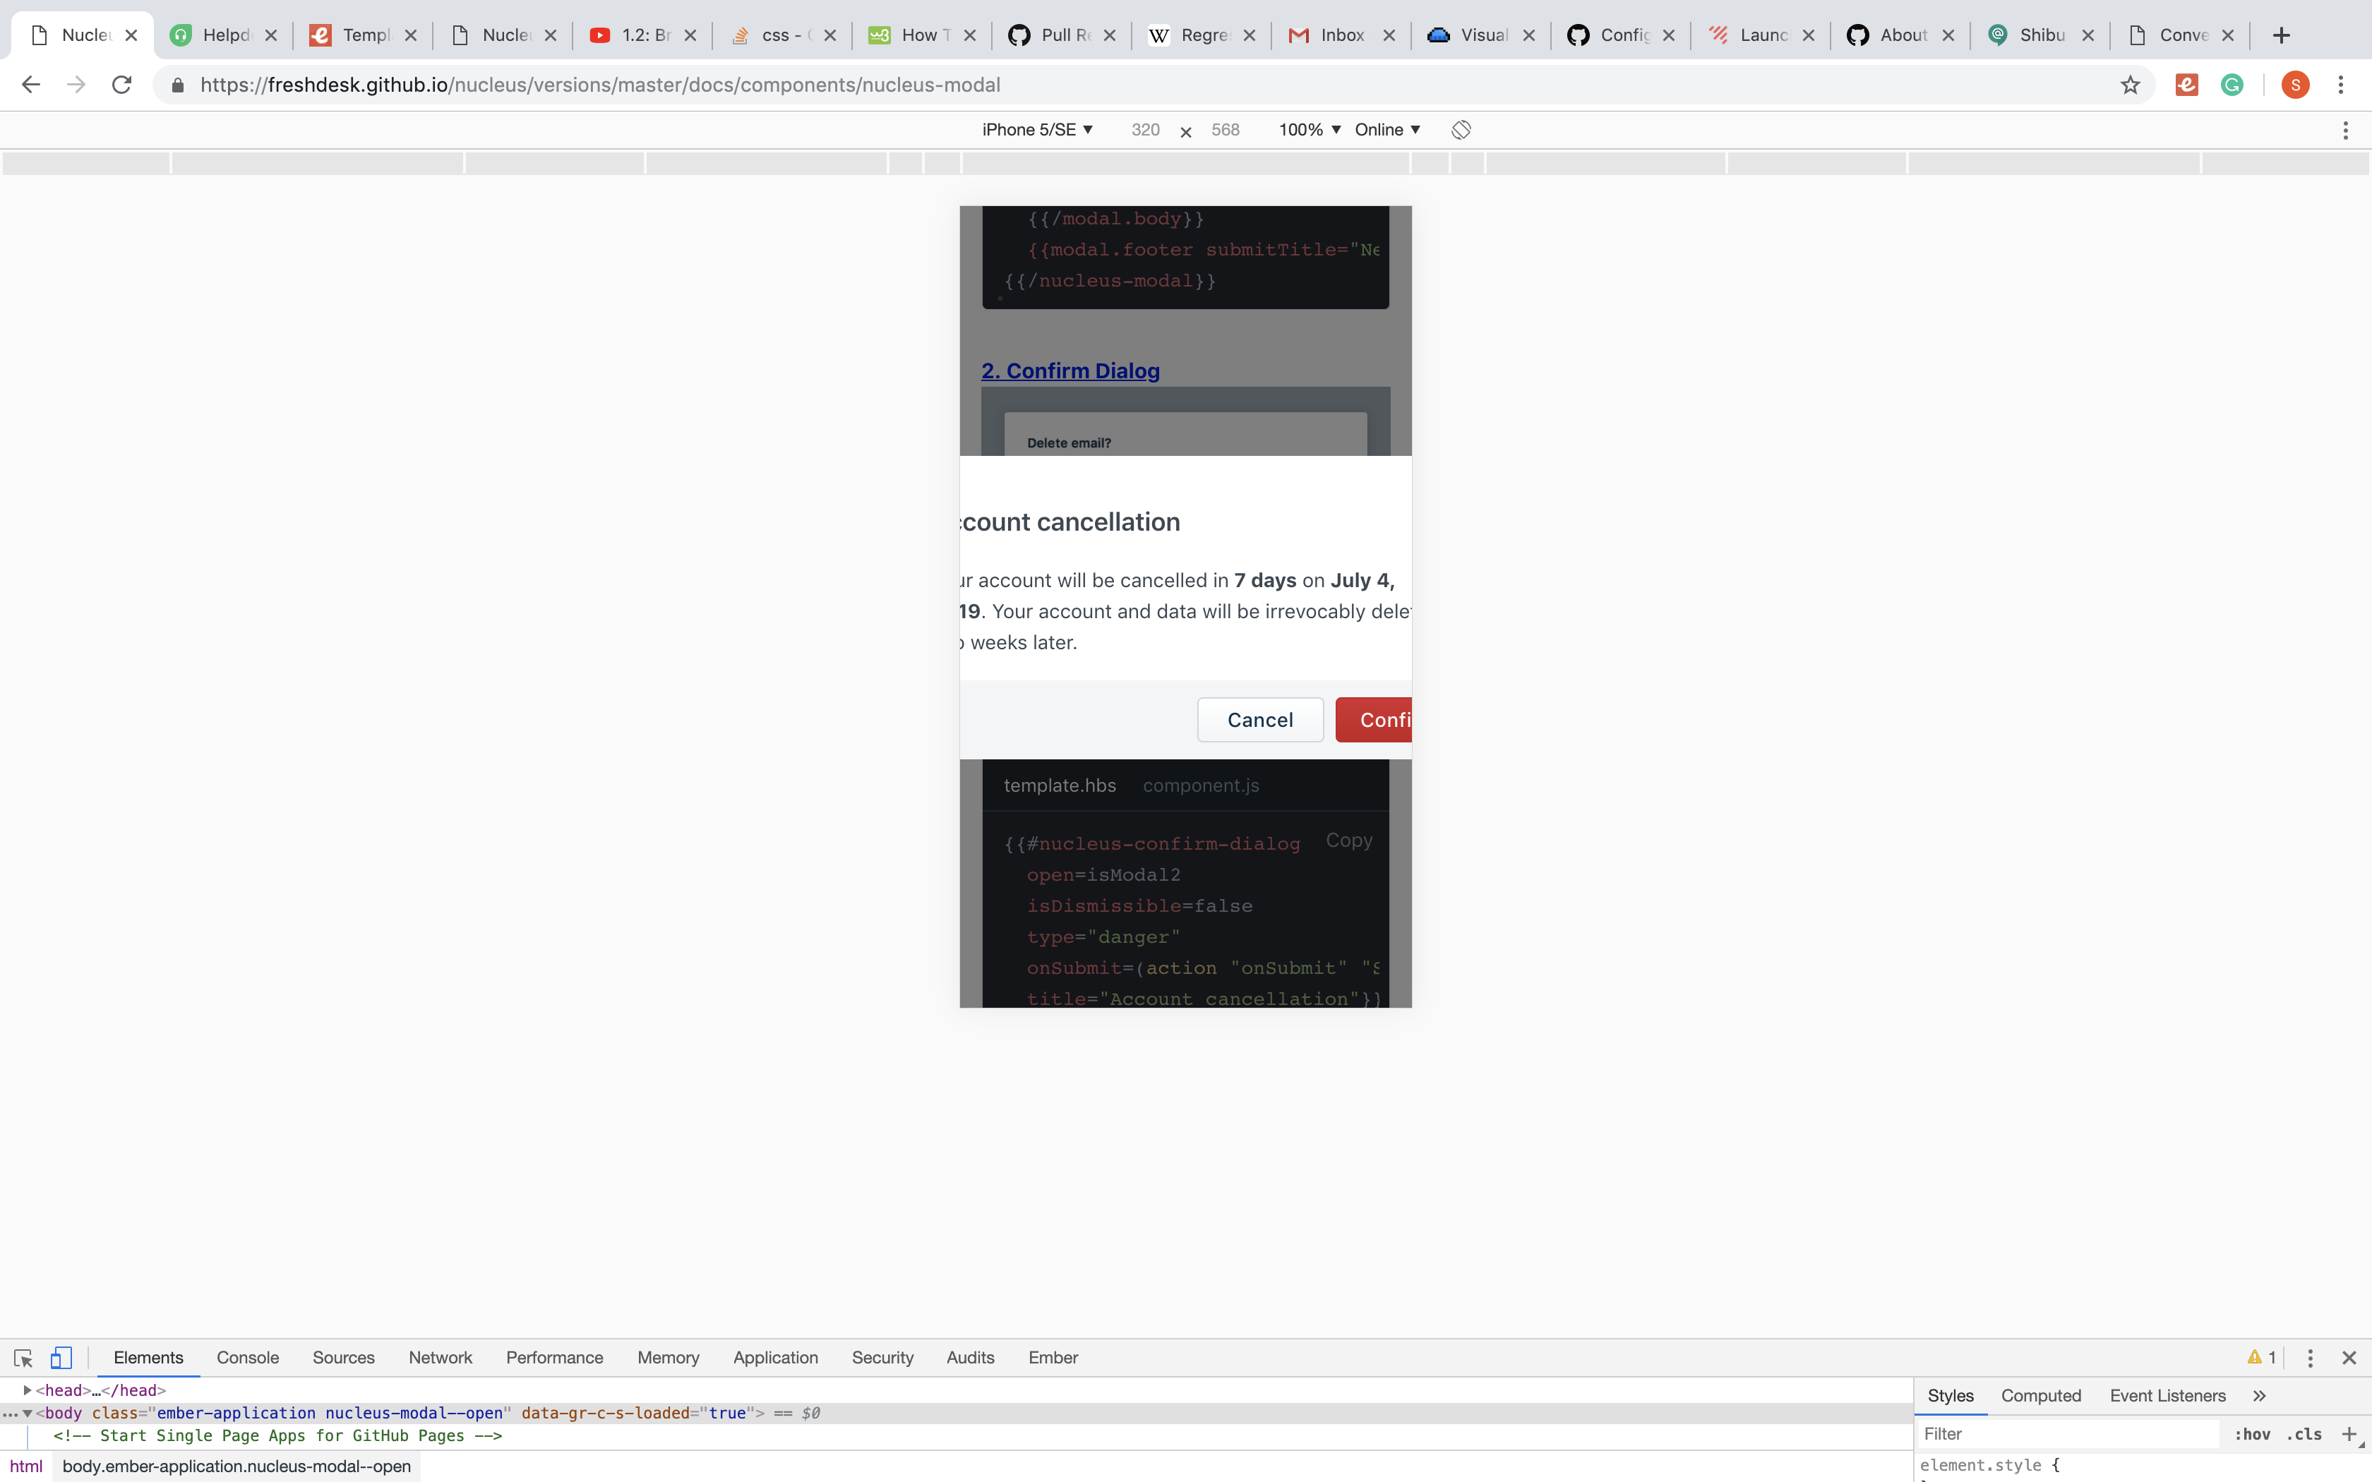Follow the 2. Confirm Dialog link
Viewport: 2372px width, 1482px height.
pos(1070,370)
